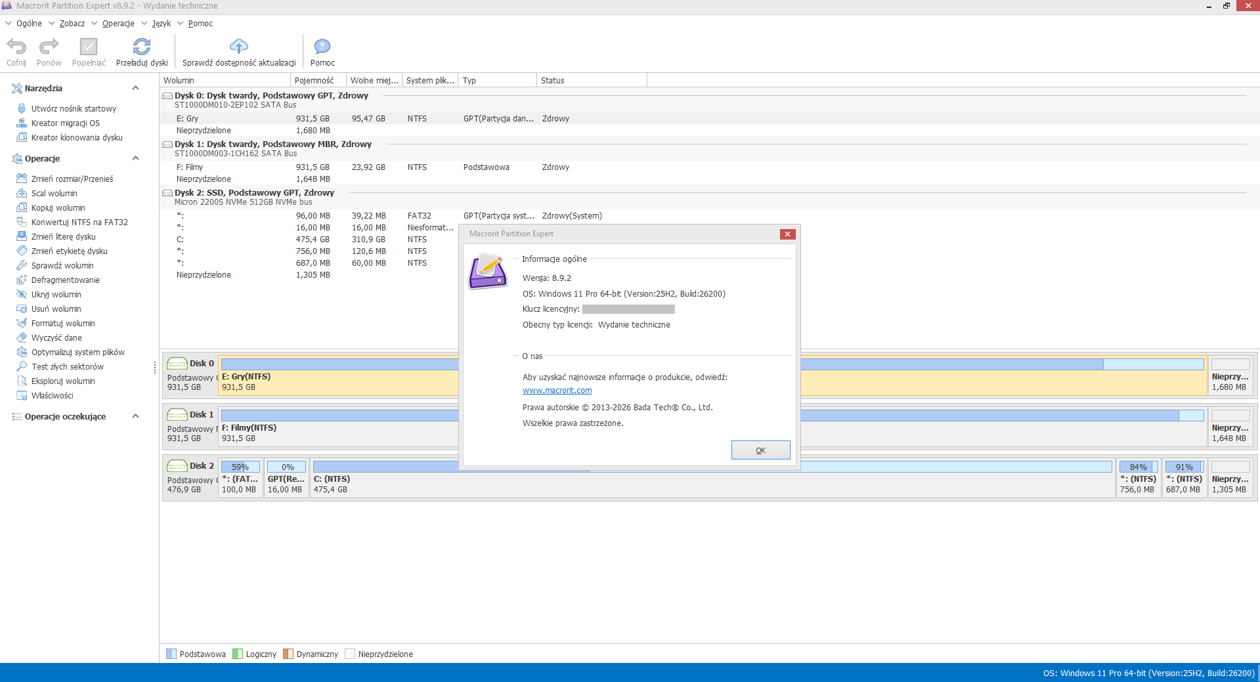Image resolution: width=1260 pixels, height=682 pixels.
Task: Select Disk 2 NTFS 91% partition block
Action: [x=1184, y=478]
